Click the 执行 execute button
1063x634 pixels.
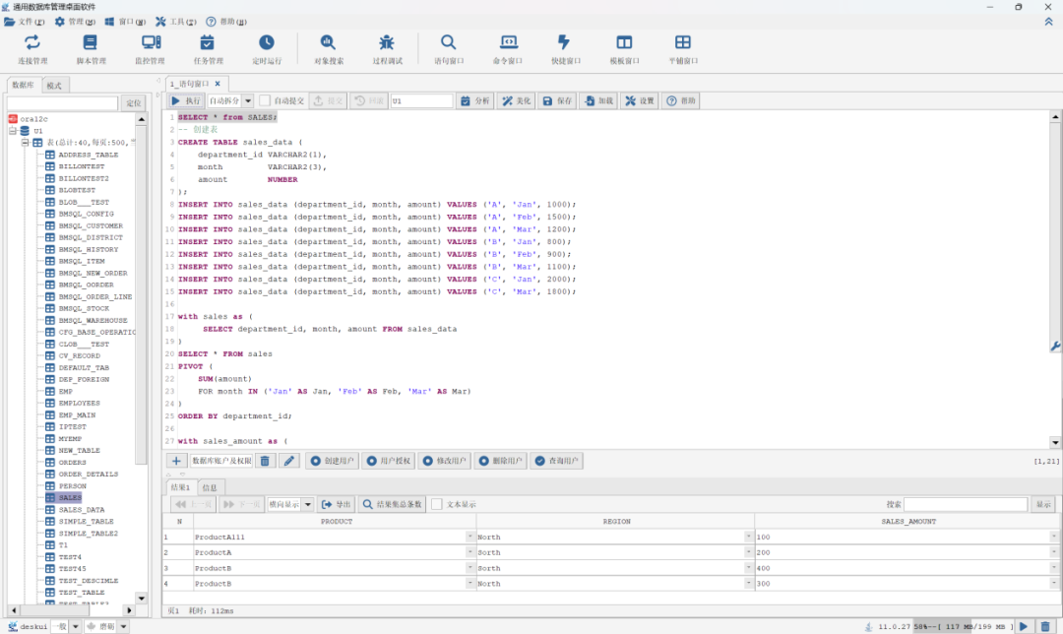tap(186, 100)
